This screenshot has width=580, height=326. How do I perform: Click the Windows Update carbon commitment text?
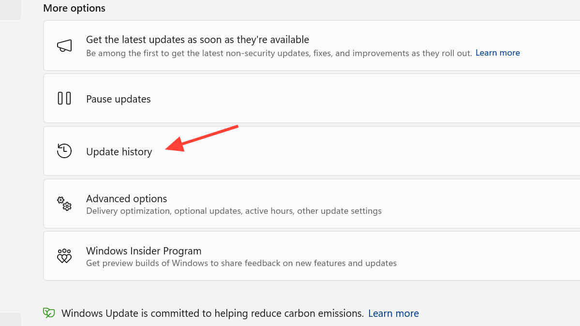pyautogui.click(x=212, y=313)
